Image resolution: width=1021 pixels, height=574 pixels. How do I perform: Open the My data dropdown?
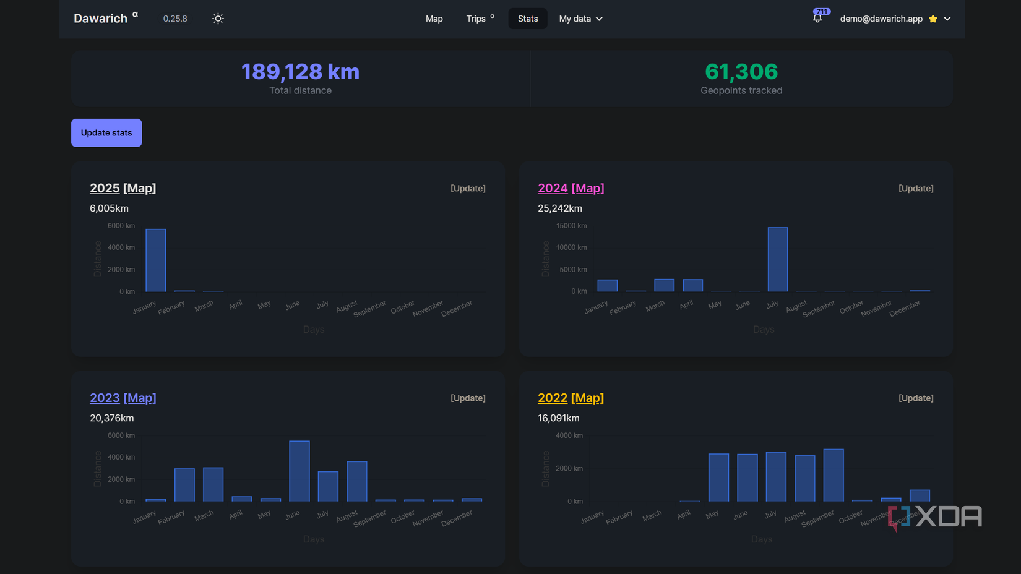pos(580,19)
